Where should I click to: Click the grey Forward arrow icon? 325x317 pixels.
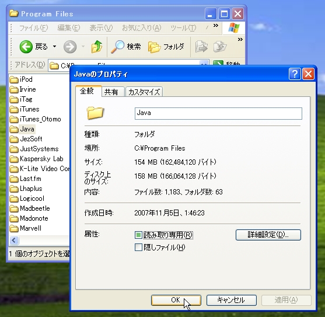(70, 47)
